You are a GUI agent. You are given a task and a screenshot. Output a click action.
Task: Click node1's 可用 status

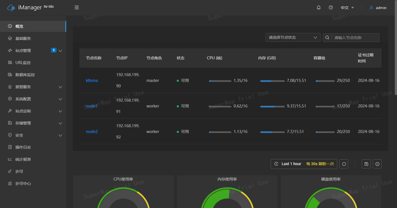point(183,106)
